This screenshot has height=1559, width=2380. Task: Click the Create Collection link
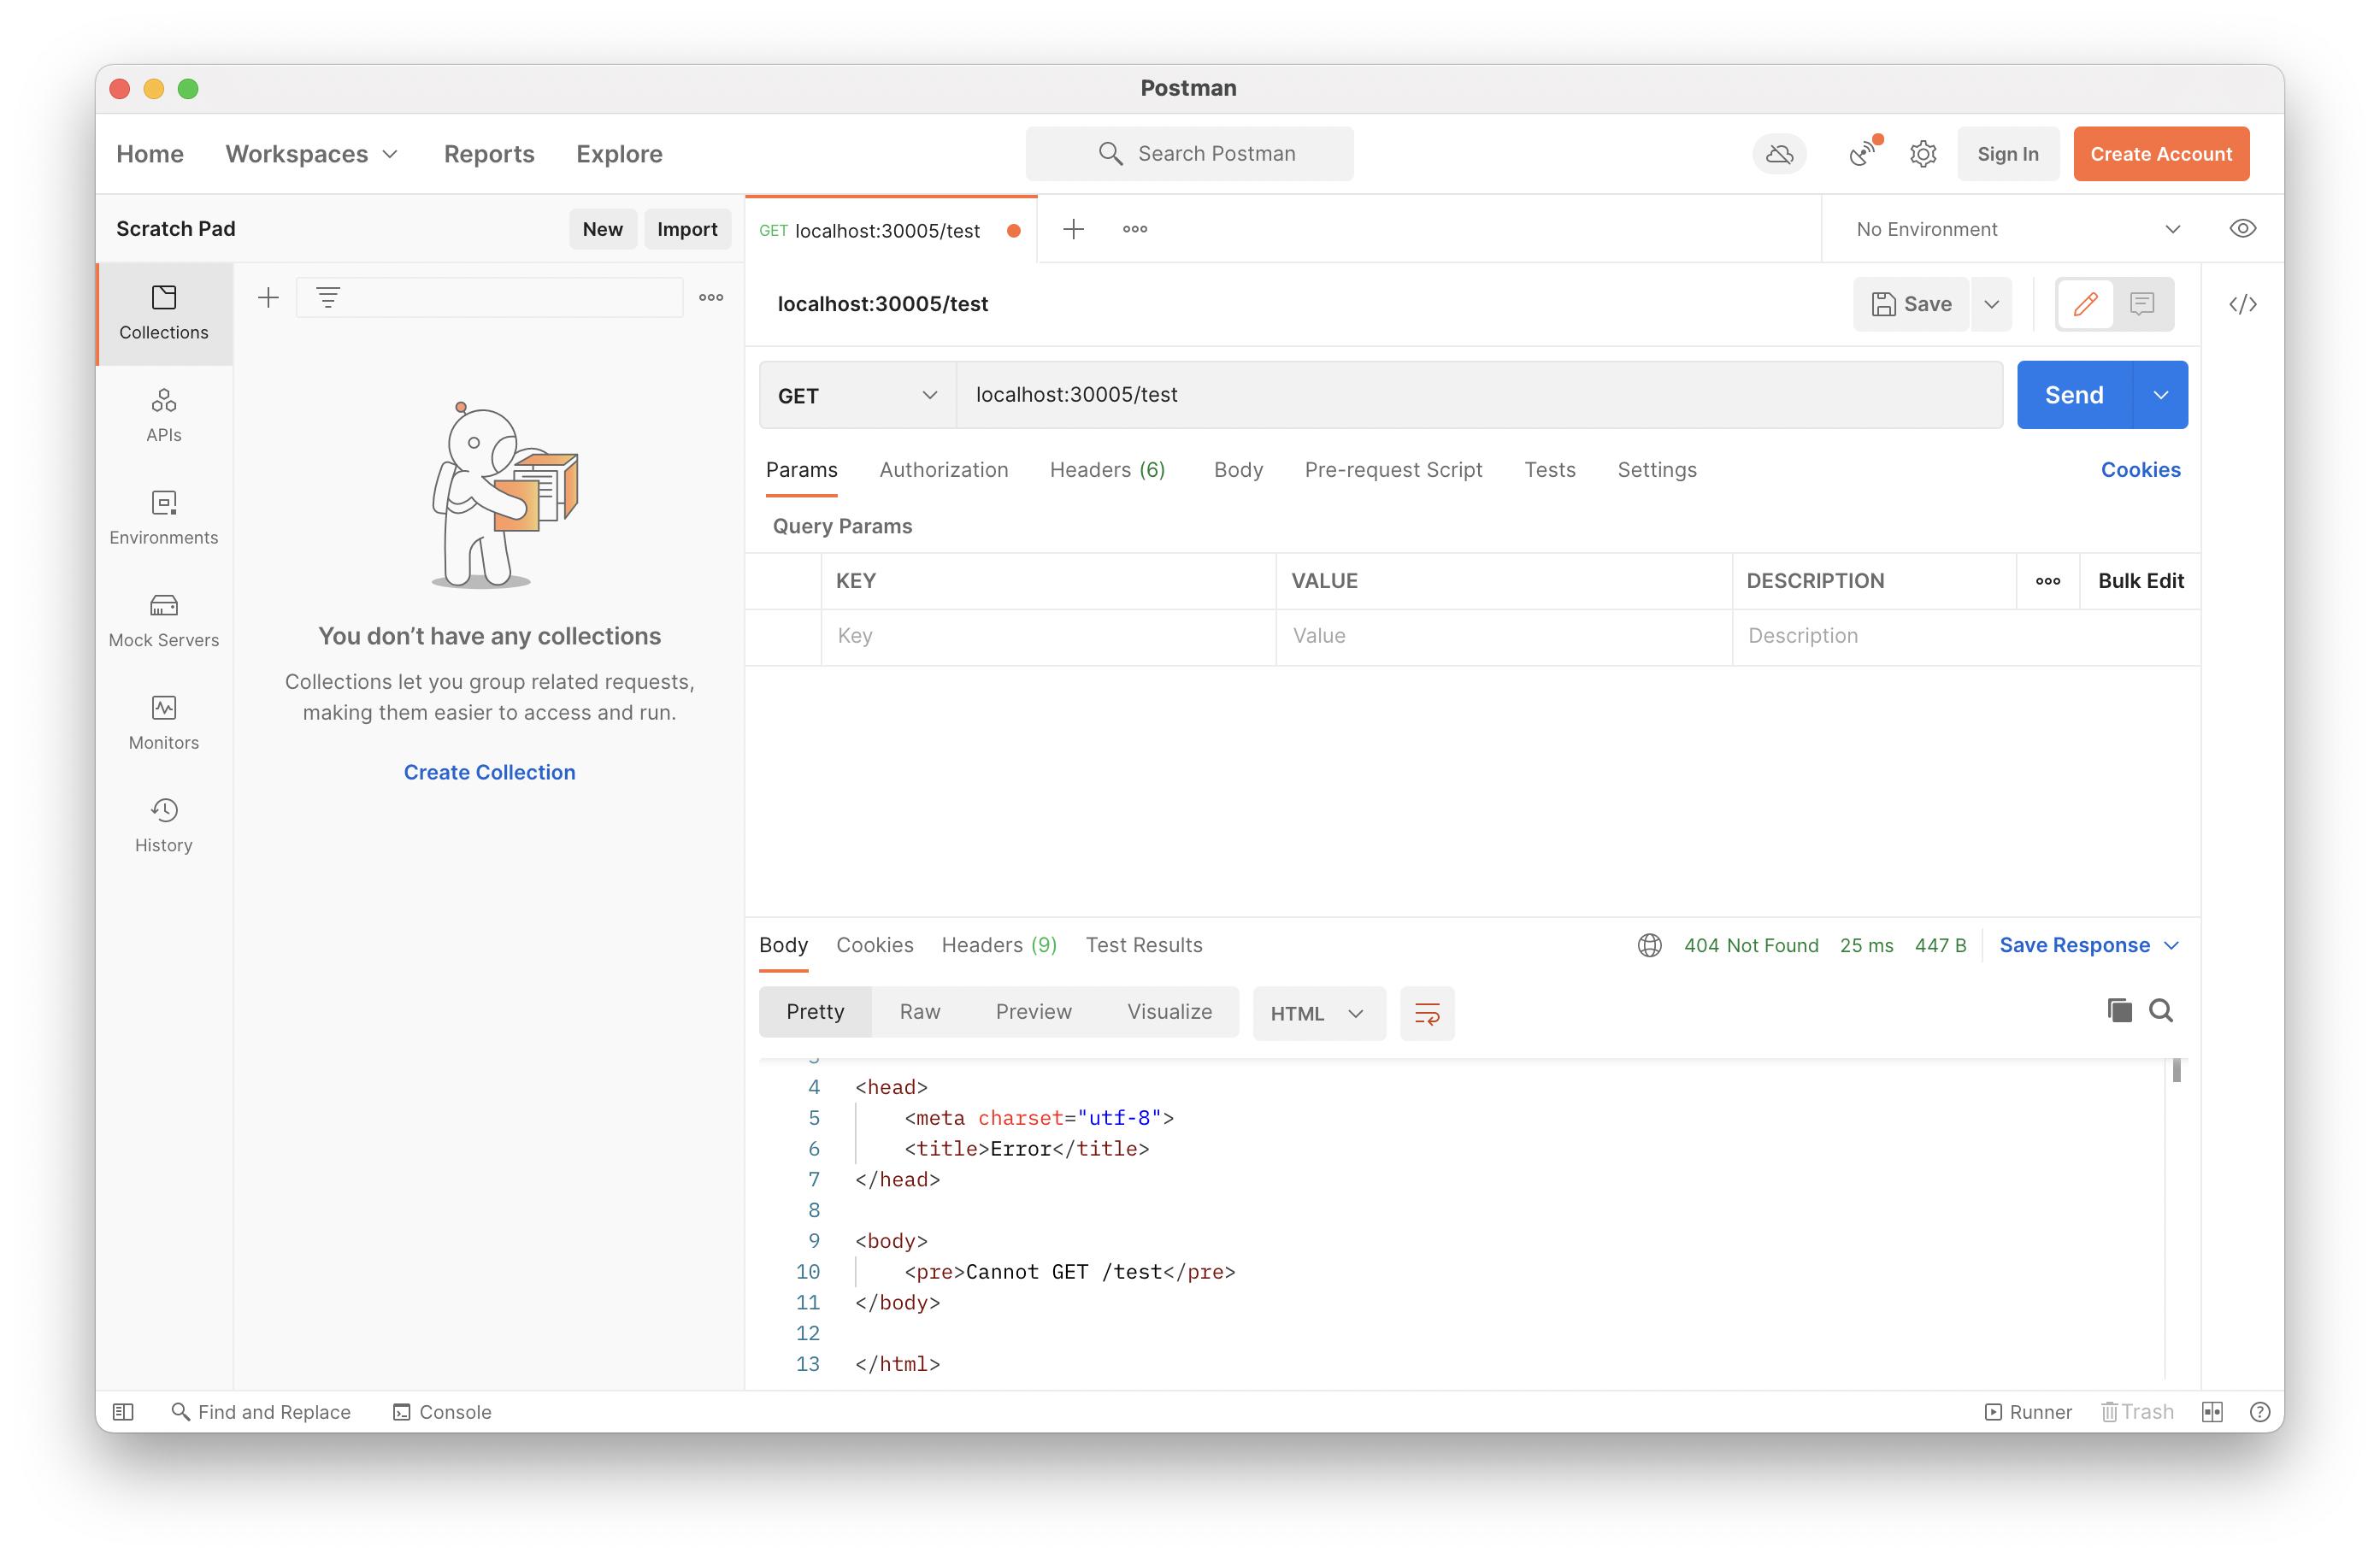point(489,772)
